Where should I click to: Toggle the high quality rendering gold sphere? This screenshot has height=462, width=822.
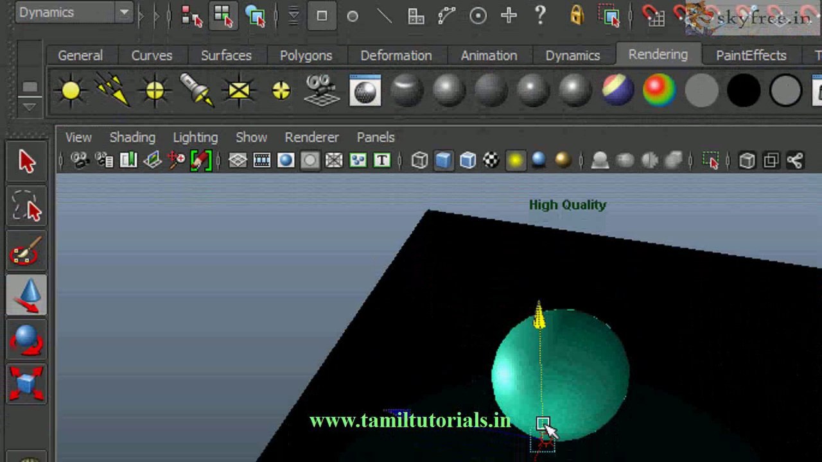point(563,160)
